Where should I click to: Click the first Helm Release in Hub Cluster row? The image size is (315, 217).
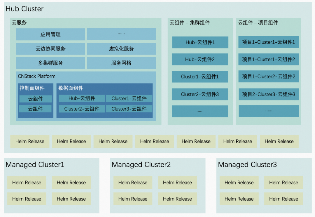(x=30, y=141)
